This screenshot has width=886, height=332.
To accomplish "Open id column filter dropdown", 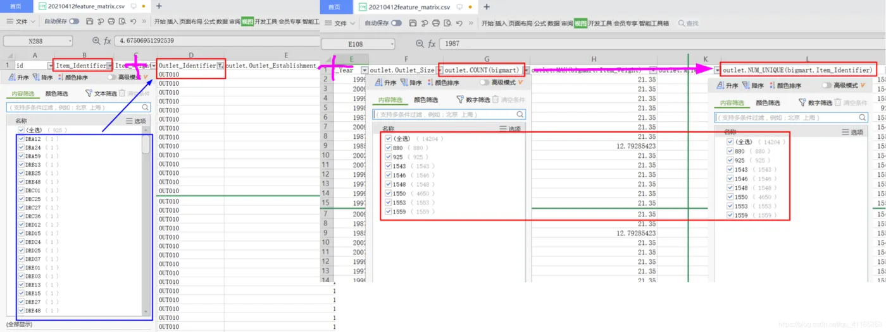I will [x=49, y=65].
